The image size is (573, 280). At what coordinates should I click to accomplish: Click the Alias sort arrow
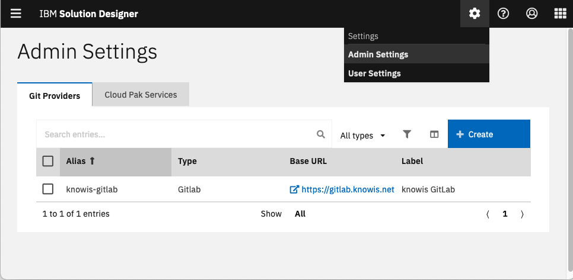click(92, 161)
